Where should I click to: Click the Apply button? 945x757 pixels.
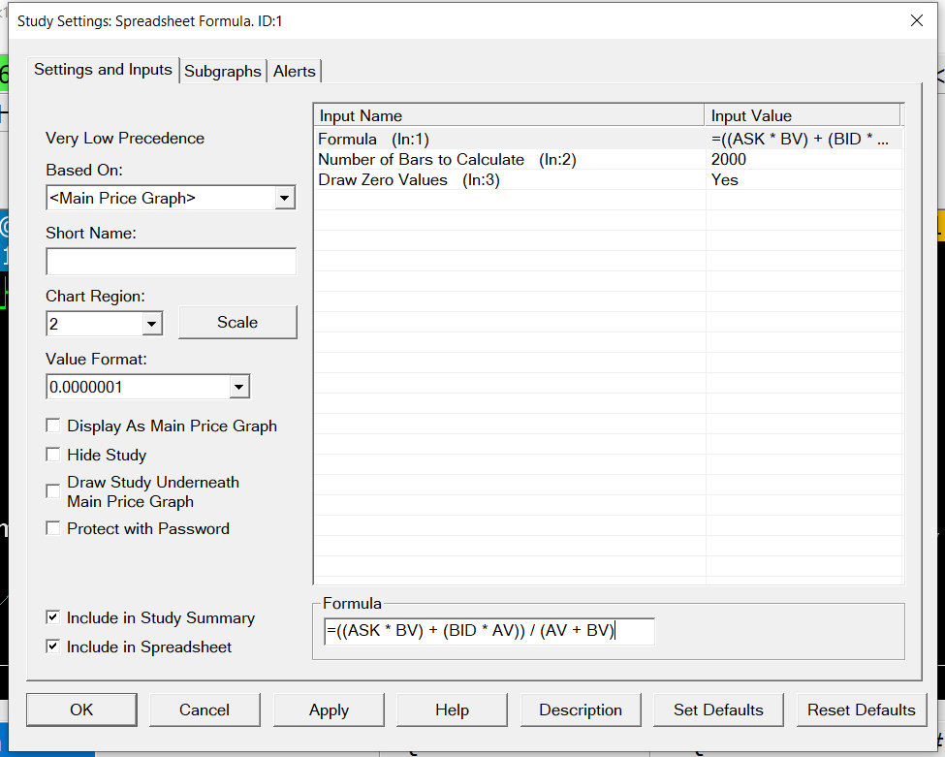pyautogui.click(x=329, y=710)
